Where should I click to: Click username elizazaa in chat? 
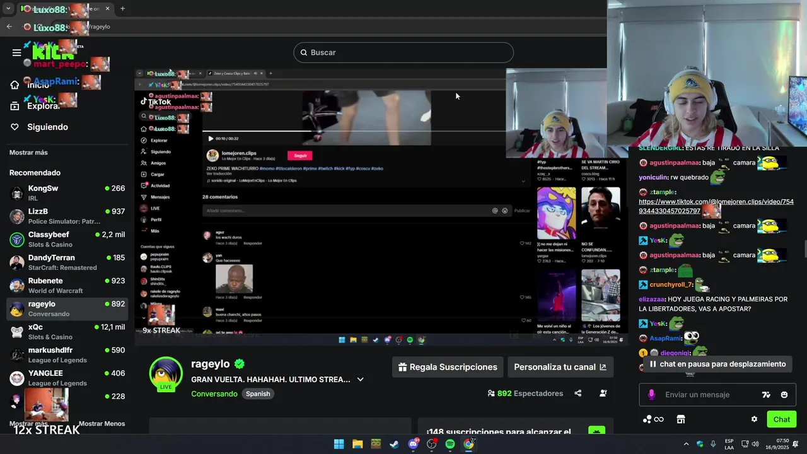coord(652,300)
